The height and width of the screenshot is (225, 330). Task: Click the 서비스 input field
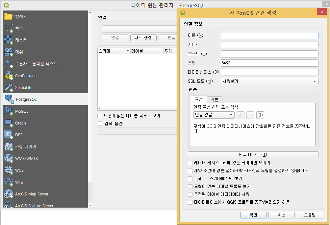point(269,45)
